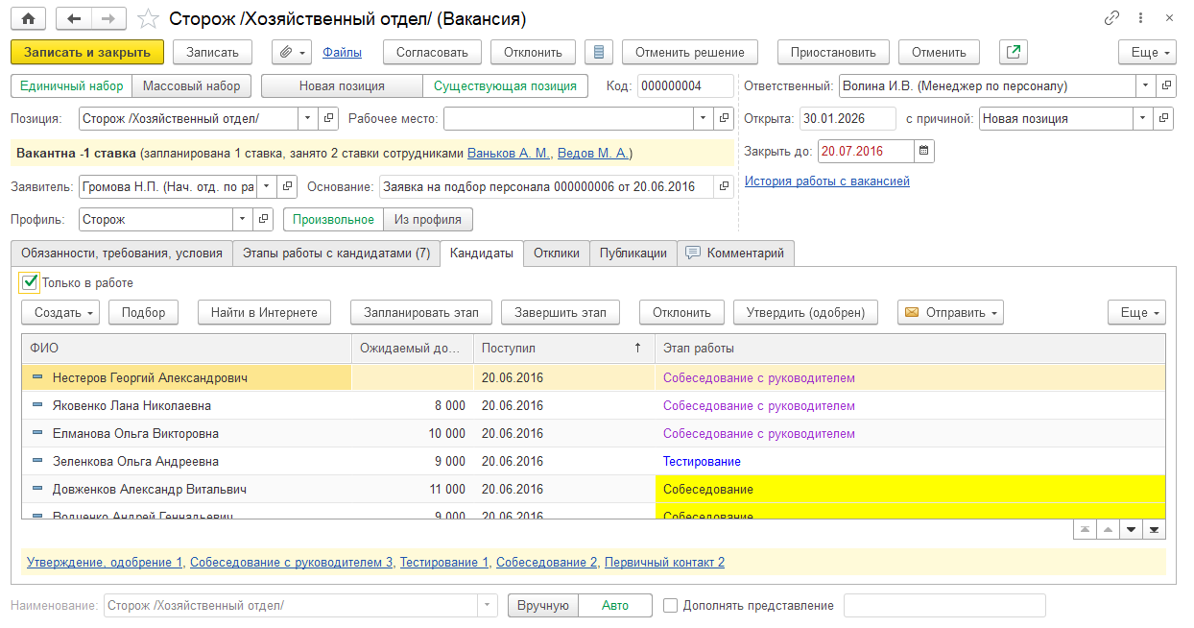Open "История работы с вакансией" link
This screenshot has height=628, width=1194.
[x=826, y=181]
